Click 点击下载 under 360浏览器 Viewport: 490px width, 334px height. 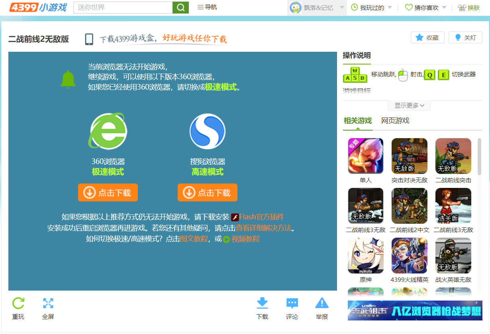pos(108,193)
